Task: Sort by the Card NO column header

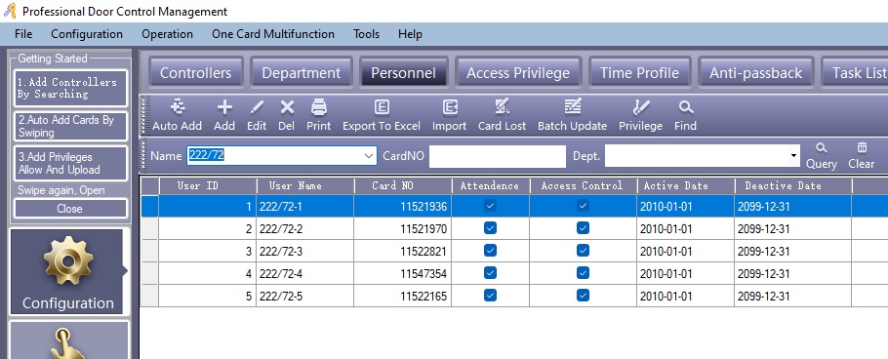Action: [x=403, y=185]
